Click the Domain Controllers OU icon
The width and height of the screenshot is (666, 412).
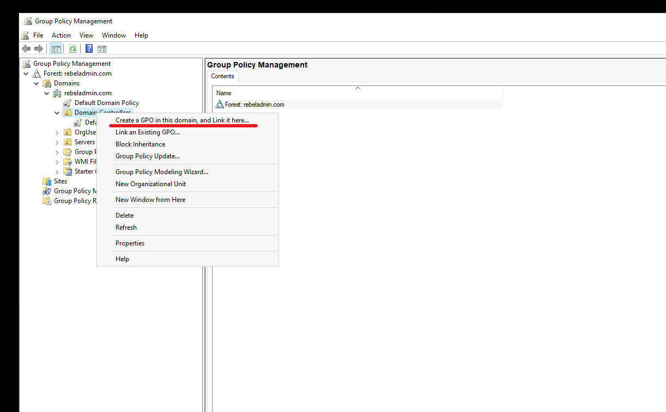[x=68, y=113]
